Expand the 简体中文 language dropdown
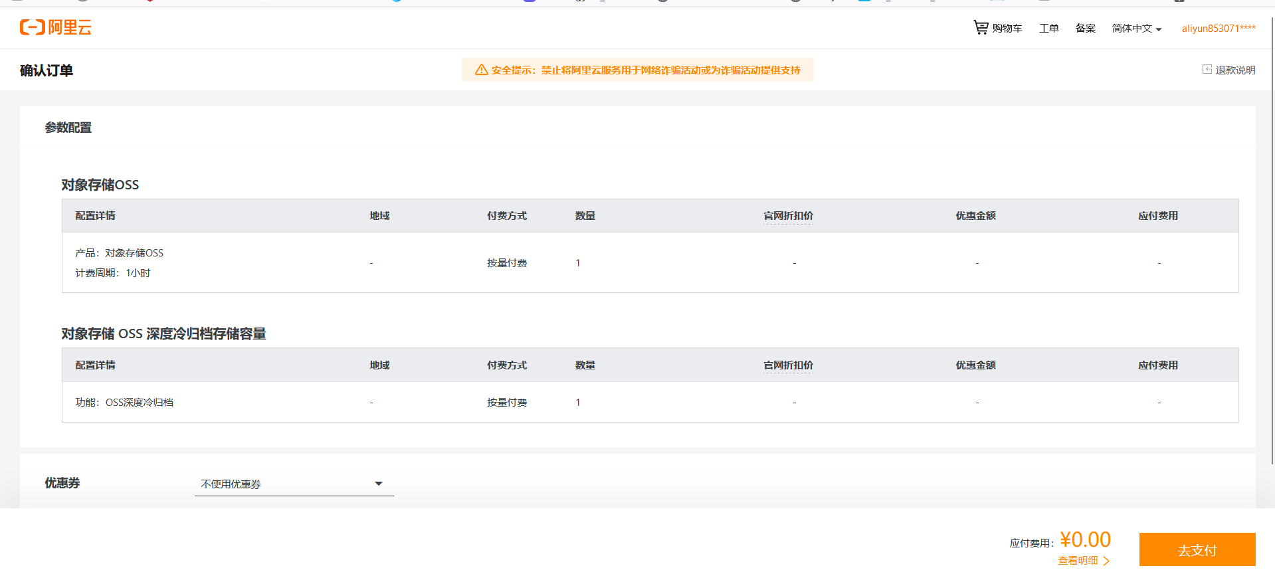The height and width of the screenshot is (580, 1275). 1137,28
